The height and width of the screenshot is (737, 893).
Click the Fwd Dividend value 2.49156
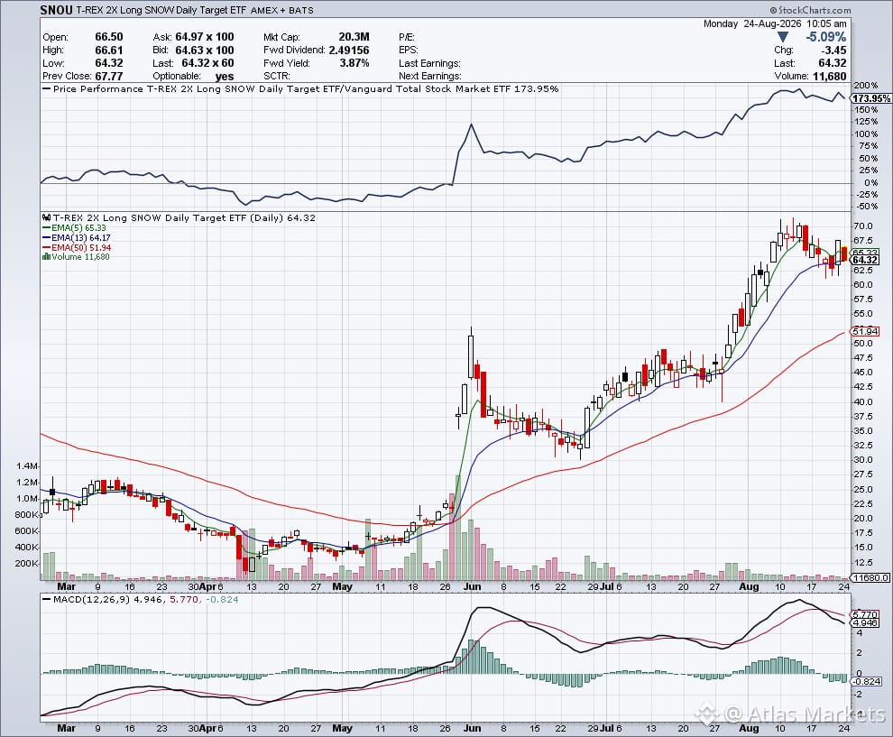point(348,51)
